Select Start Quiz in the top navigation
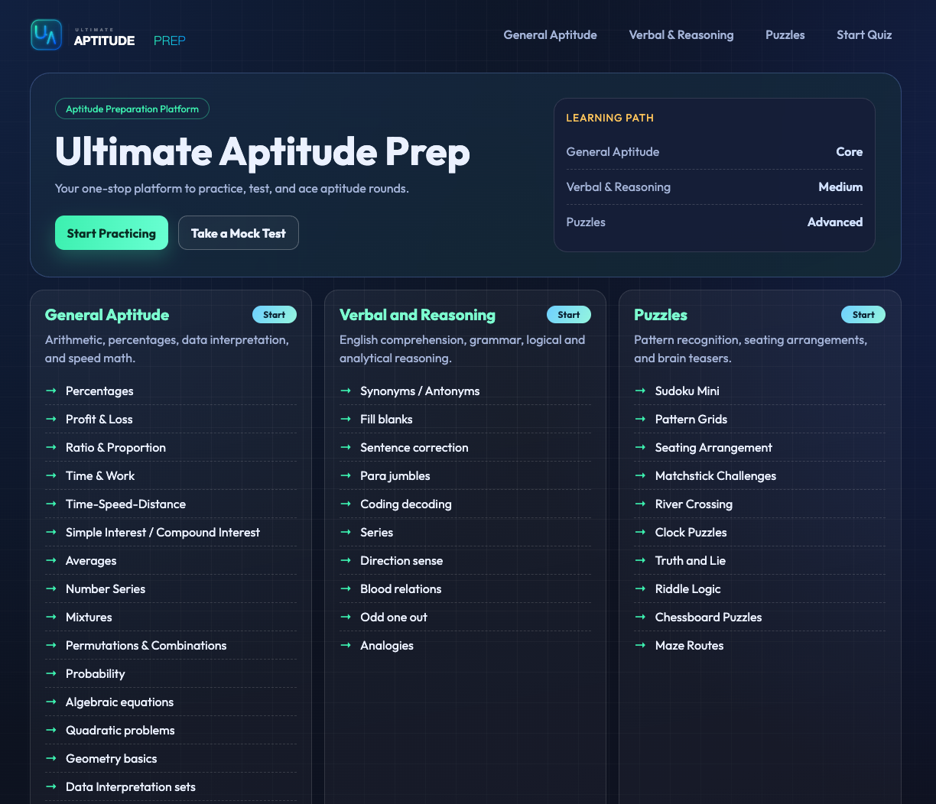Image resolution: width=936 pixels, height=804 pixels. click(864, 34)
